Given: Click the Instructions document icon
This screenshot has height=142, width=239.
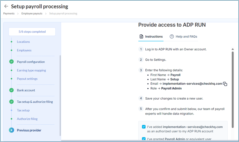Looking at the screenshot, I should point(141,37).
